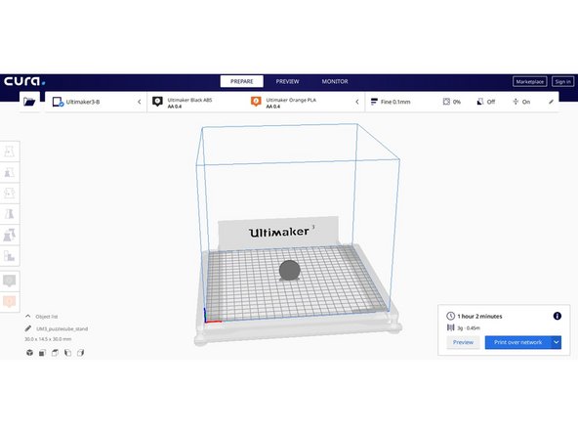Switch to left side view icon

(67, 353)
